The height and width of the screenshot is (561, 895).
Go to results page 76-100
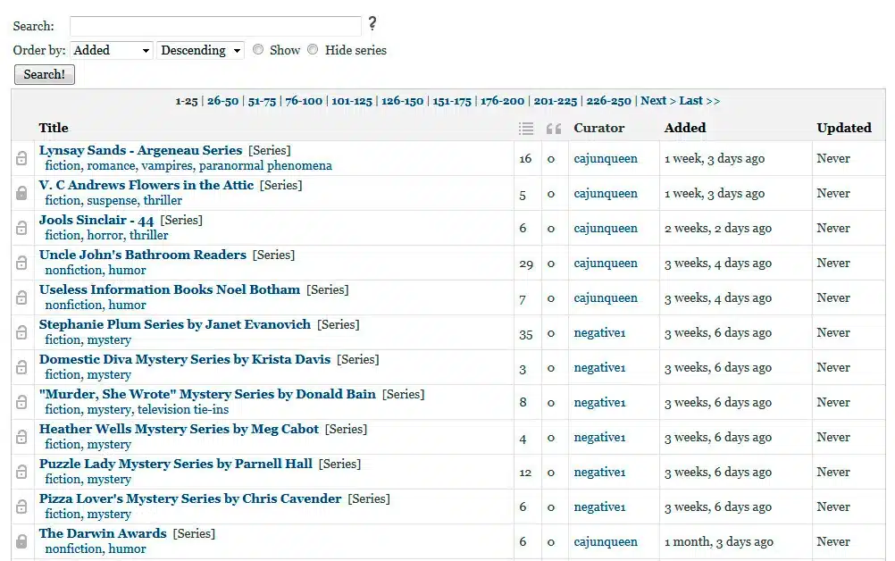coord(304,101)
